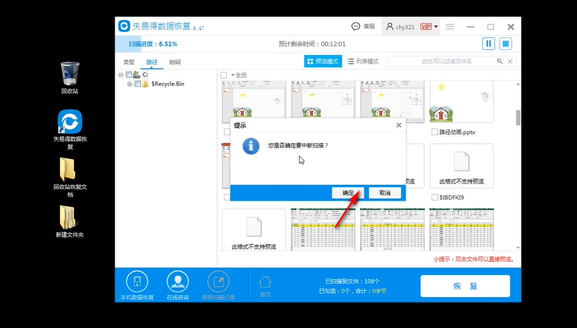Select 预览模式 preview mode
577x328 pixels.
[323, 61]
